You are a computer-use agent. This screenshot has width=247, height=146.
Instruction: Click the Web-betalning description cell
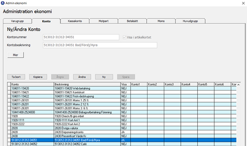pyautogui.click(x=87, y=88)
